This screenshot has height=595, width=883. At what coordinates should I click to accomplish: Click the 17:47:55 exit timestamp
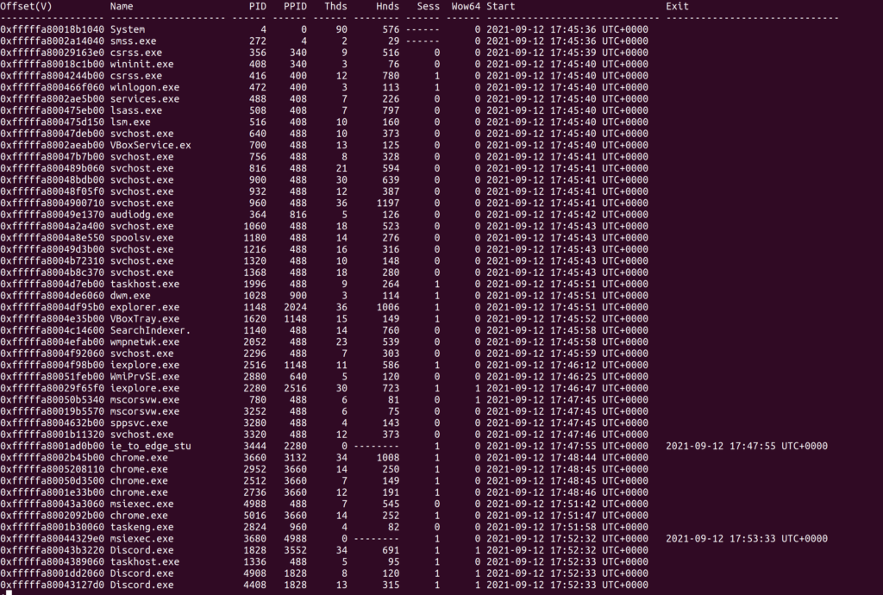click(x=746, y=446)
